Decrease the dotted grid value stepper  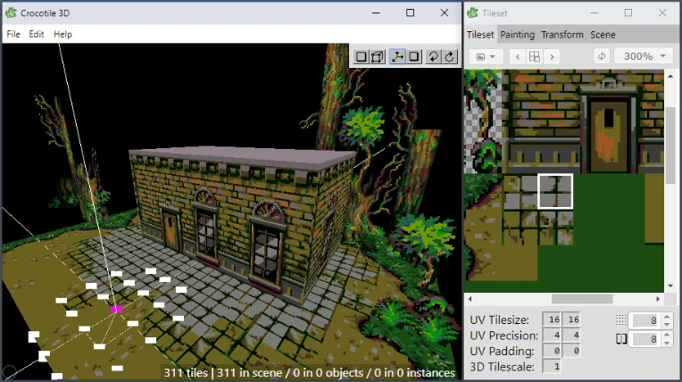667,325
